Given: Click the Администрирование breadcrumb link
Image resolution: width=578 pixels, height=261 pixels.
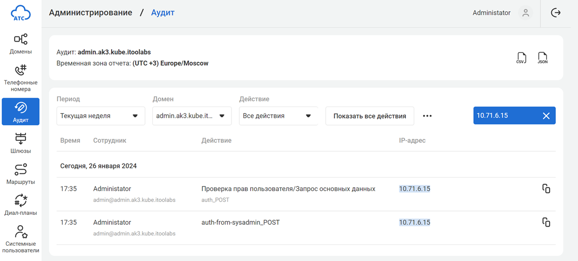Looking at the screenshot, I should pyautogui.click(x=90, y=13).
